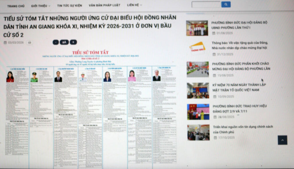This screenshot has width=294, height=169.
Task: Open thumbnail of Đại hội Đảng bộ UBND article
Action: tap(197, 28)
